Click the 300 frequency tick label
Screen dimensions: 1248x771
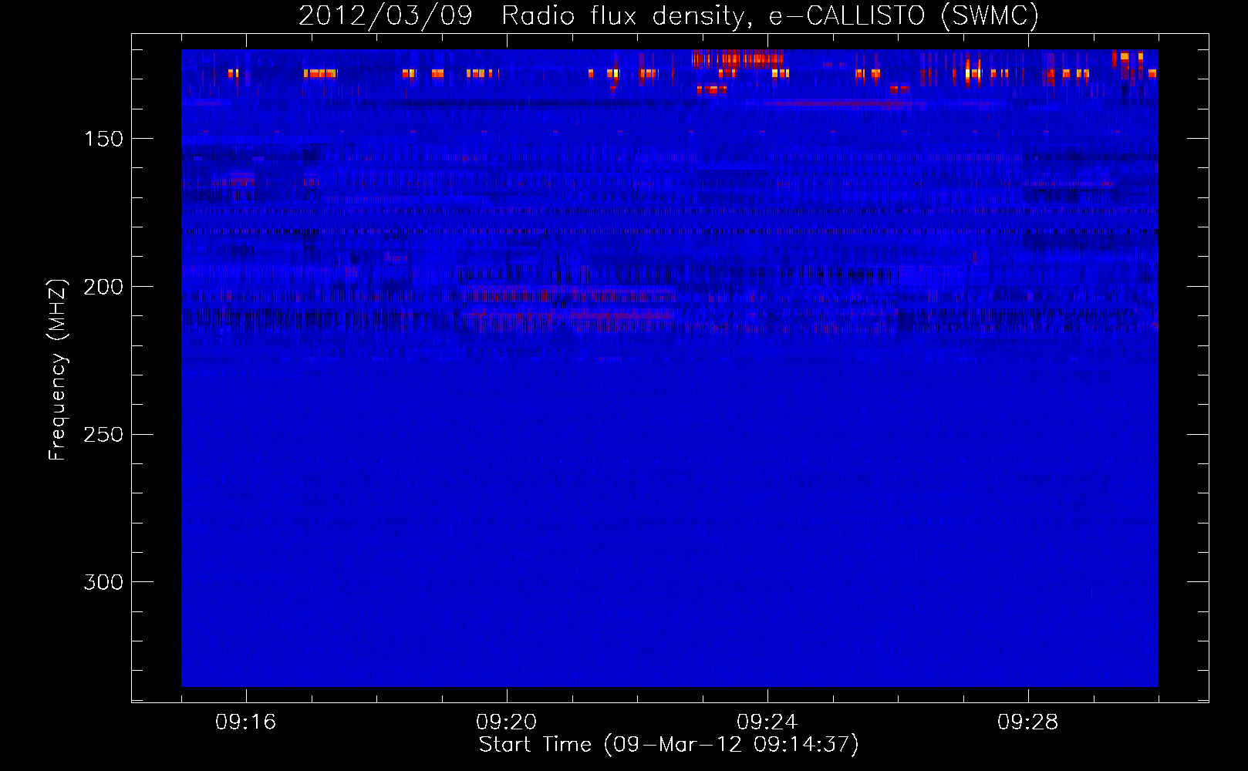click(x=103, y=582)
